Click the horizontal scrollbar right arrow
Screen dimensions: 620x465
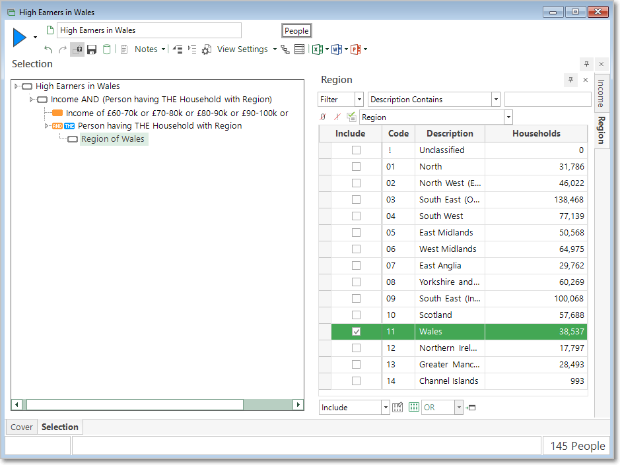pyautogui.click(x=298, y=404)
